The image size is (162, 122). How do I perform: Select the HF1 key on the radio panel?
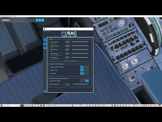click(x=104, y=34)
